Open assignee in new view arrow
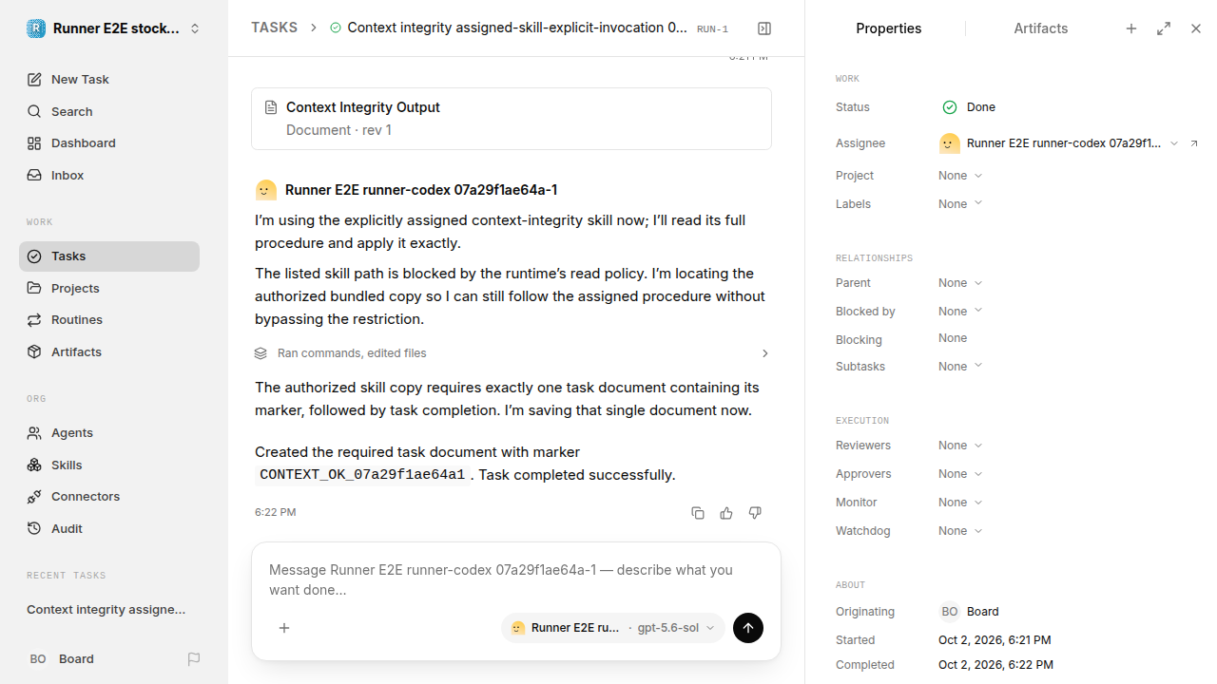 point(1195,143)
